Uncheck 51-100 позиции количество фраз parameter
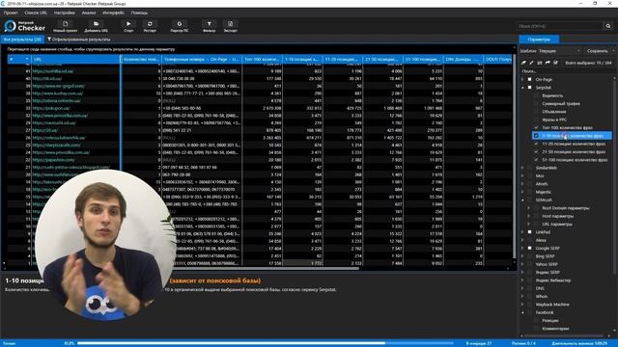 point(536,160)
